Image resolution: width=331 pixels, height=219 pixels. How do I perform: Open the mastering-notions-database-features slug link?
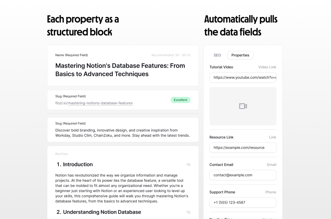click(100, 103)
